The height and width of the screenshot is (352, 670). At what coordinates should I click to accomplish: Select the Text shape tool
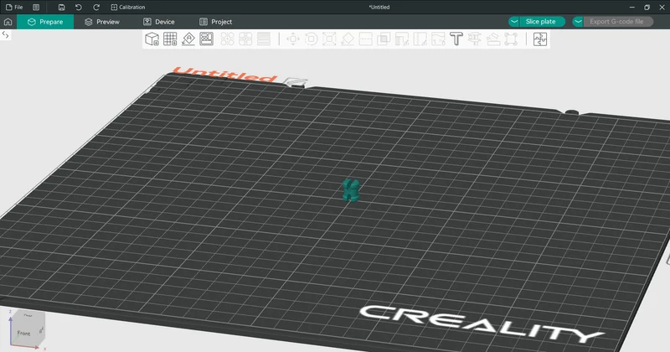pos(456,39)
